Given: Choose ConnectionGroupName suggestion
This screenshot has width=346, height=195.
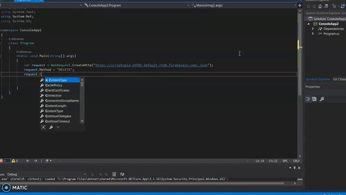Looking at the screenshot, I should pos(62,101).
